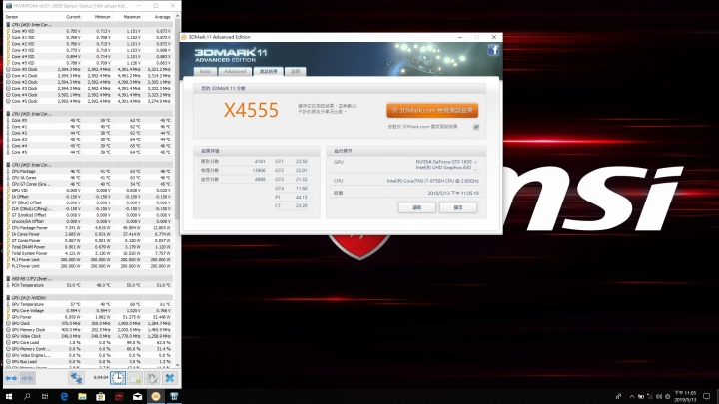This screenshot has width=719, height=404.
Task: Click network icon in system tray
Action: [650, 397]
